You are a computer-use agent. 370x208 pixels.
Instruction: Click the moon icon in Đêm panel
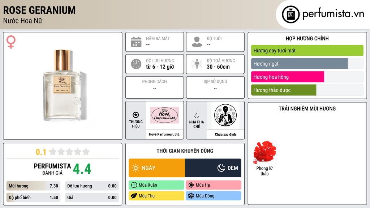click(x=221, y=168)
